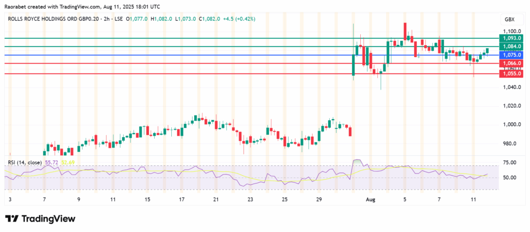This screenshot has width=530, height=232.
Task: Click the red 1,066.0 price label
Action: [x=512, y=63]
